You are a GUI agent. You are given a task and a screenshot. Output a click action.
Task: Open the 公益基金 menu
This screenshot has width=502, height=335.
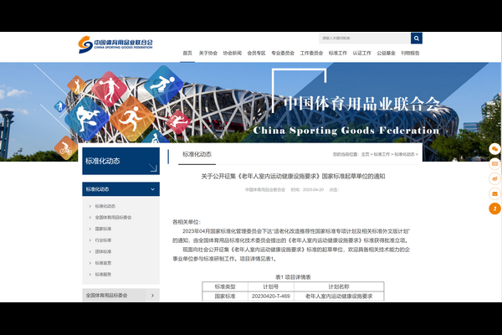(x=386, y=54)
